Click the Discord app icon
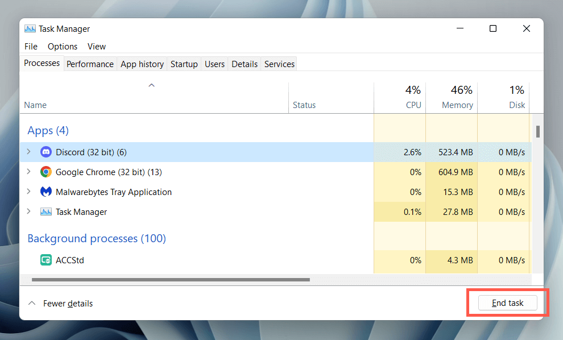The width and height of the screenshot is (563, 340). point(45,152)
